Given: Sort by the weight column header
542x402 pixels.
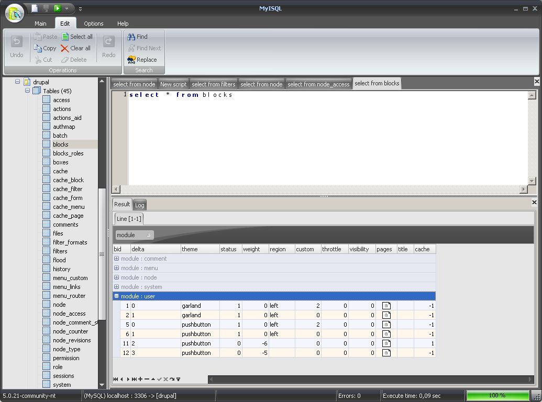Looking at the screenshot, I should pyautogui.click(x=255, y=249).
